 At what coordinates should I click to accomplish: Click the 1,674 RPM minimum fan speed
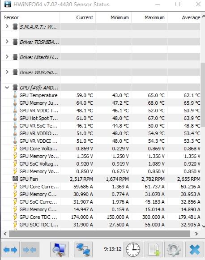click(x=117, y=179)
